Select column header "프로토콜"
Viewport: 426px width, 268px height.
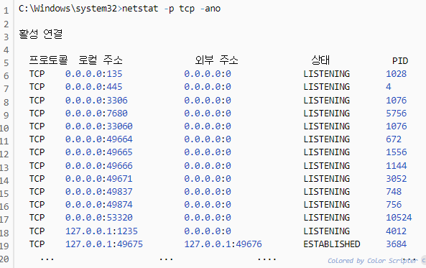coord(48,60)
